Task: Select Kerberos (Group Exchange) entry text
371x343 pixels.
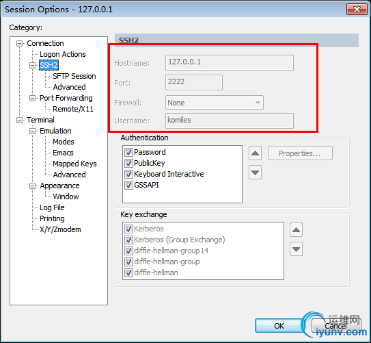Action: (x=179, y=240)
